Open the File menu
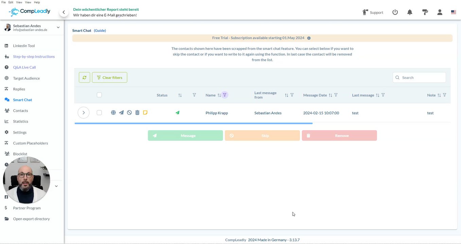This screenshot has height=244, width=461. point(3,2)
